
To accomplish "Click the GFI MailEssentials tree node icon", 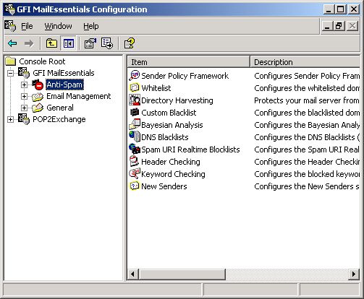I will click(x=24, y=73).
